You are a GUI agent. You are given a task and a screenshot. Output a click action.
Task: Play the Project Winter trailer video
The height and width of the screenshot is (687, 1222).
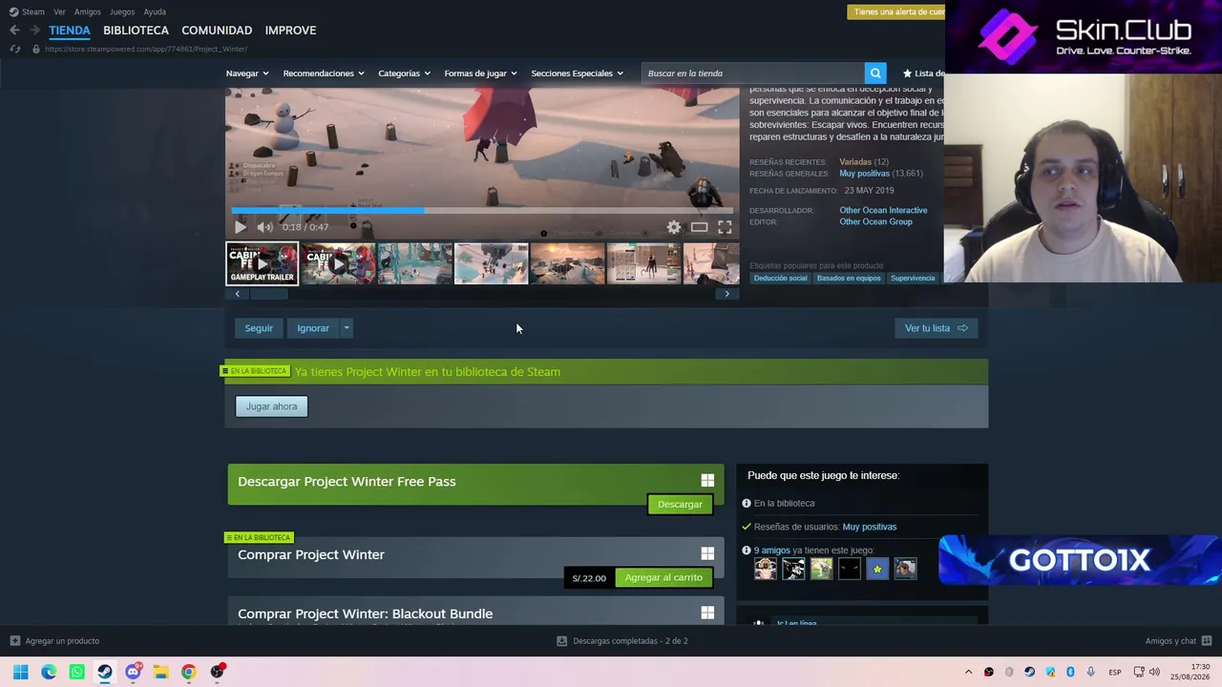(x=240, y=227)
